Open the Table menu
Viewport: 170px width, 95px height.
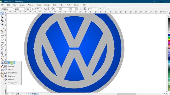click(x=61, y=5)
